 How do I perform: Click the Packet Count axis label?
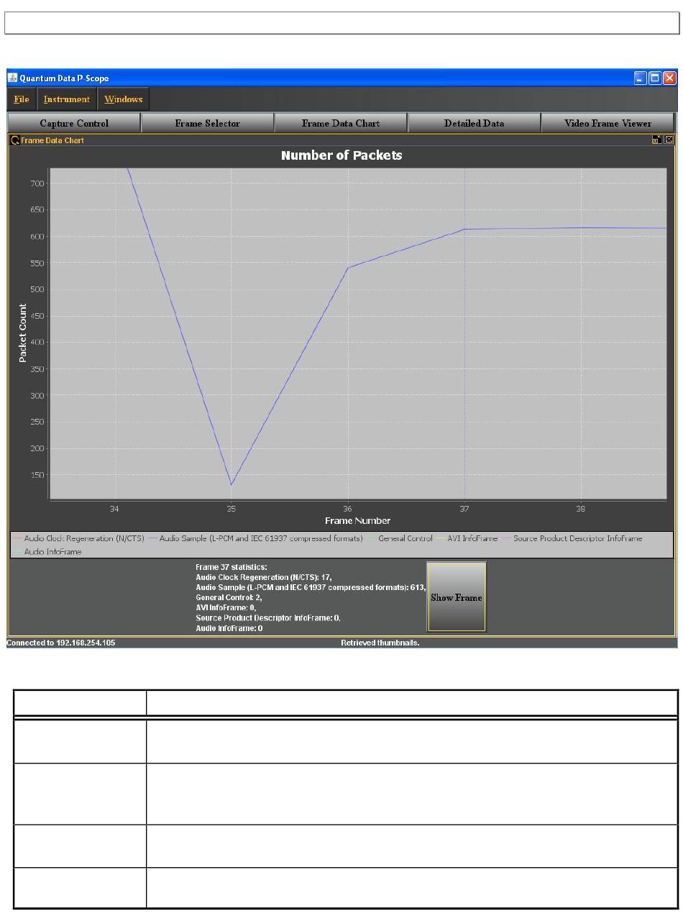click(22, 332)
